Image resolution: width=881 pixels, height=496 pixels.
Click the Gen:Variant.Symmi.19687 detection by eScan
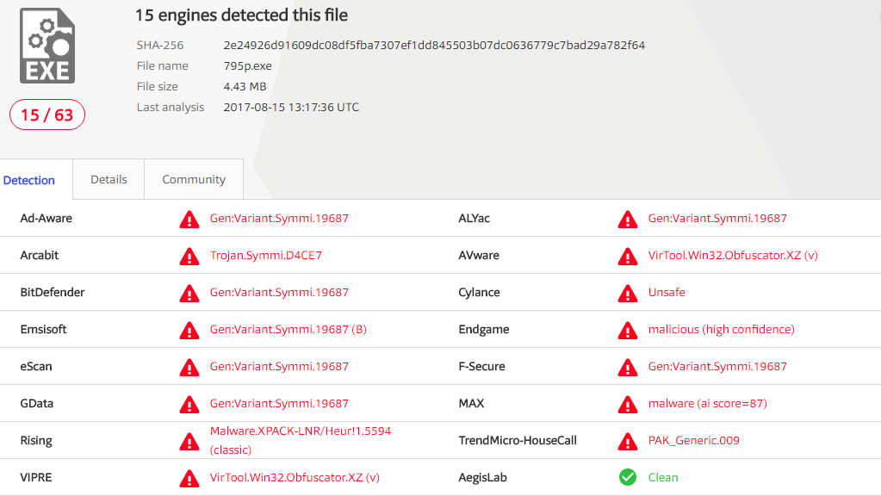277,366
